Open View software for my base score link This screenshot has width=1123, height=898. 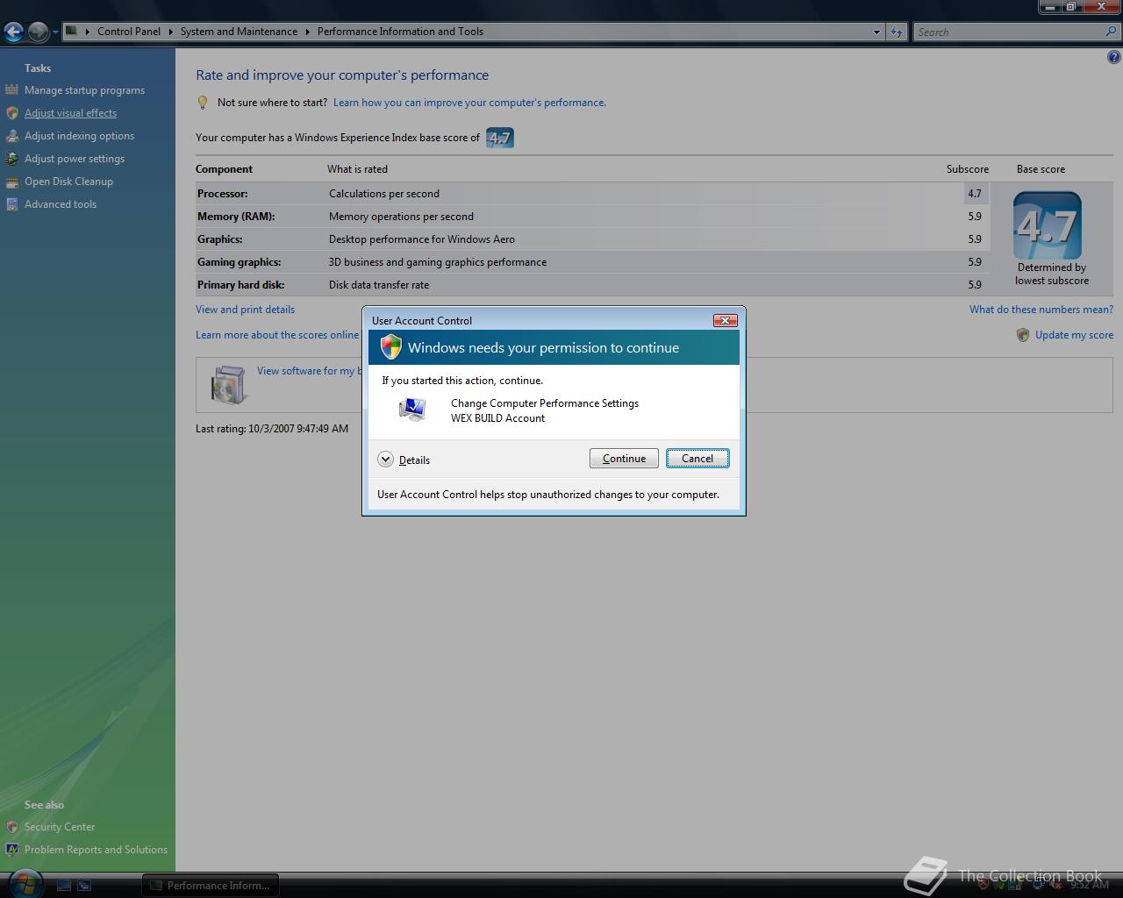[310, 371]
